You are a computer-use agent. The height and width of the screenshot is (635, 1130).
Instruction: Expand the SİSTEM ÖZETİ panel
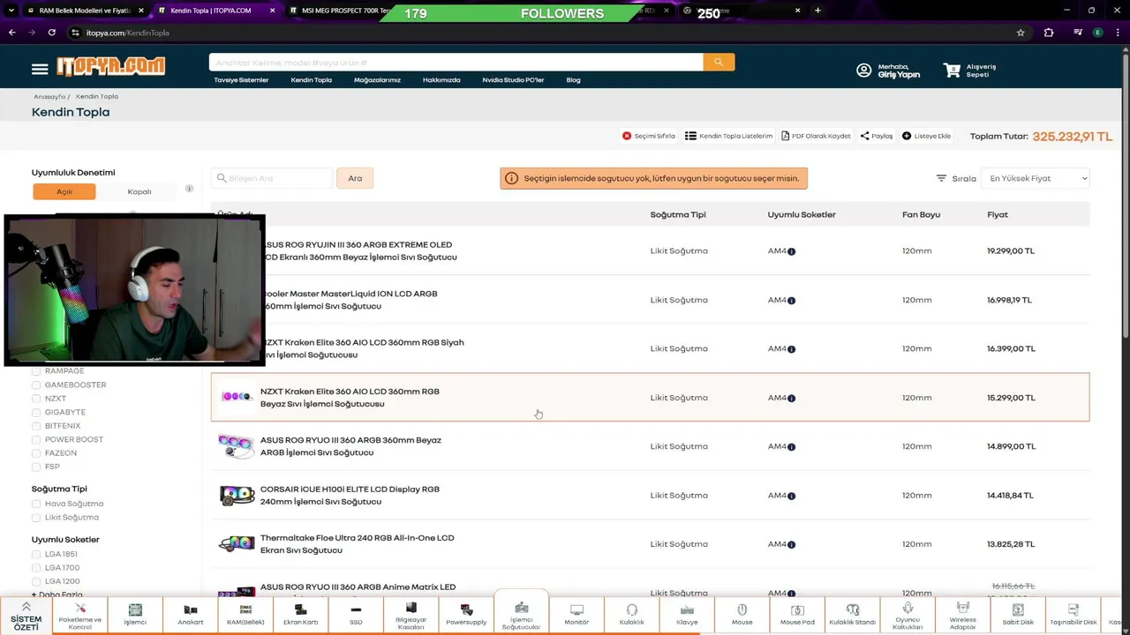(26, 615)
